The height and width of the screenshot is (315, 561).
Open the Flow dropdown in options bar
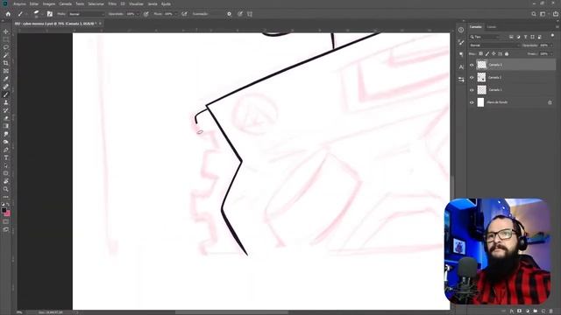175,14
